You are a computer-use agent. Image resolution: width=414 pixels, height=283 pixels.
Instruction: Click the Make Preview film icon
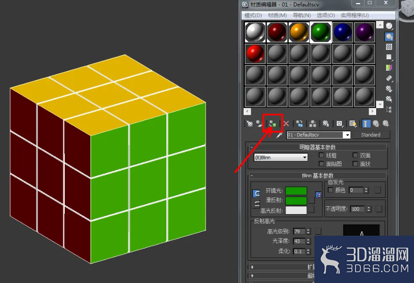click(x=389, y=78)
